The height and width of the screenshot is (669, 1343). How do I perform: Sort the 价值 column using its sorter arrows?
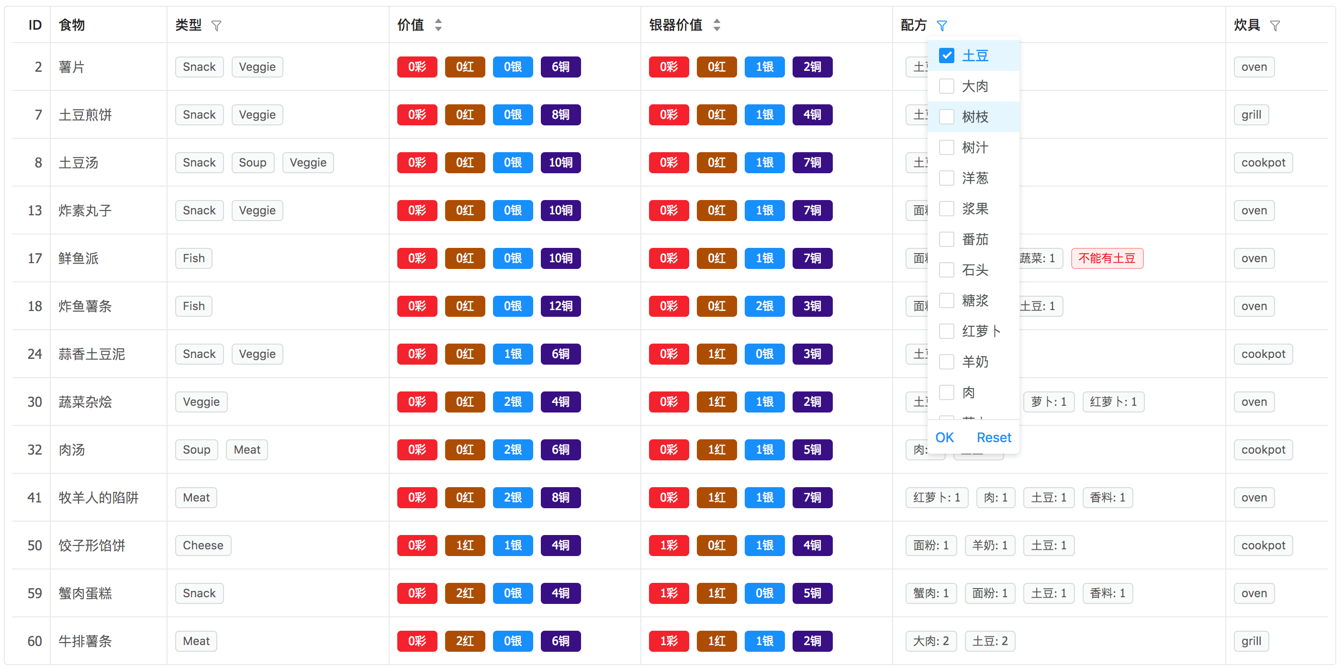438,24
